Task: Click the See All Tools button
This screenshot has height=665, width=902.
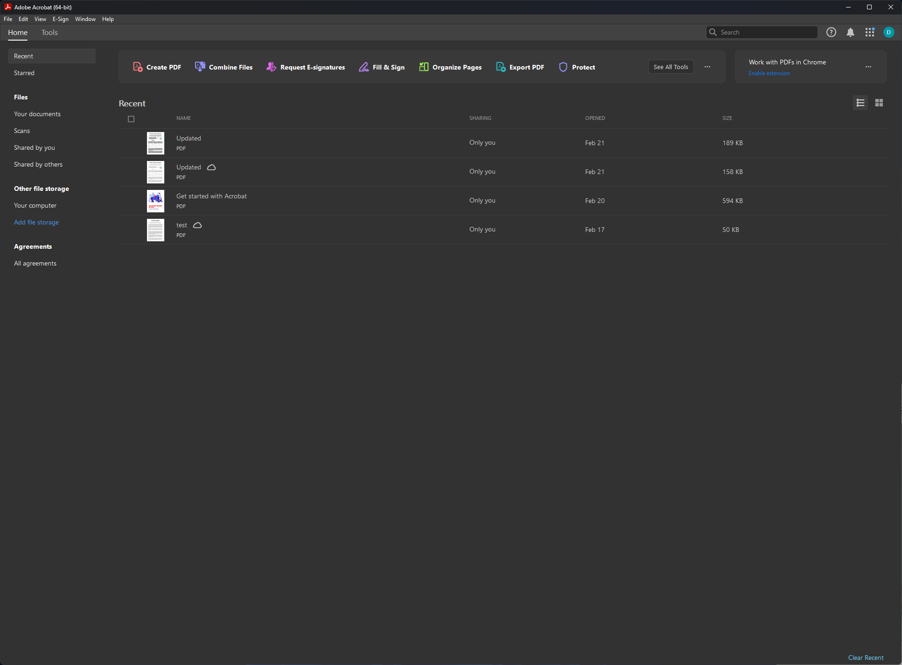Action: coord(671,67)
